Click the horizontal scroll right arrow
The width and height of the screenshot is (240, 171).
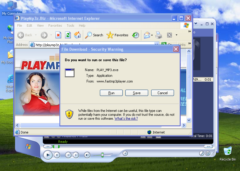184,125
